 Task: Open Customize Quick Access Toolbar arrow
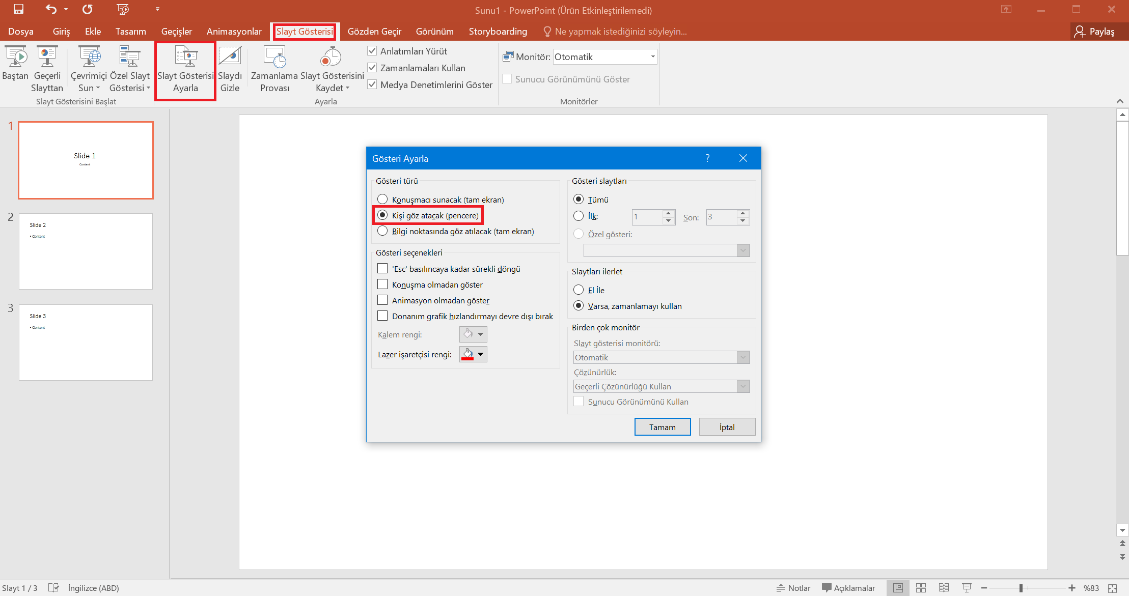tap(157, 9)
